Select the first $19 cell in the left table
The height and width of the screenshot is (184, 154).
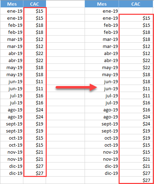(35, 124)
